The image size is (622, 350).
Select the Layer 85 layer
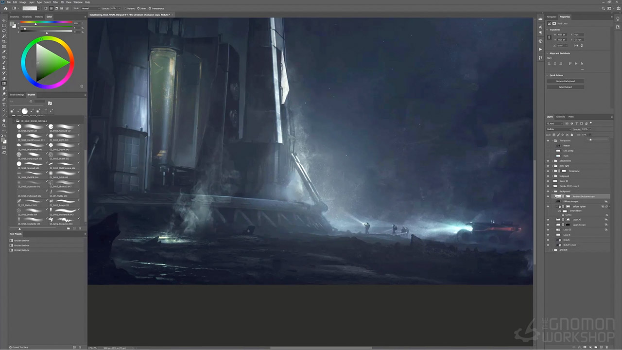click(x=564, y=181)
